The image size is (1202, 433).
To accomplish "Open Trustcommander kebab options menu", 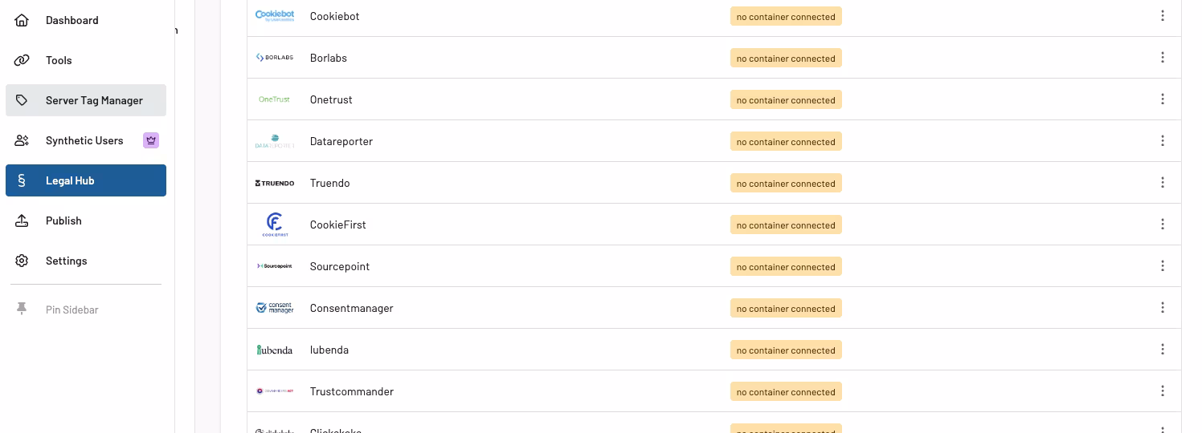I will [1162, 391].
